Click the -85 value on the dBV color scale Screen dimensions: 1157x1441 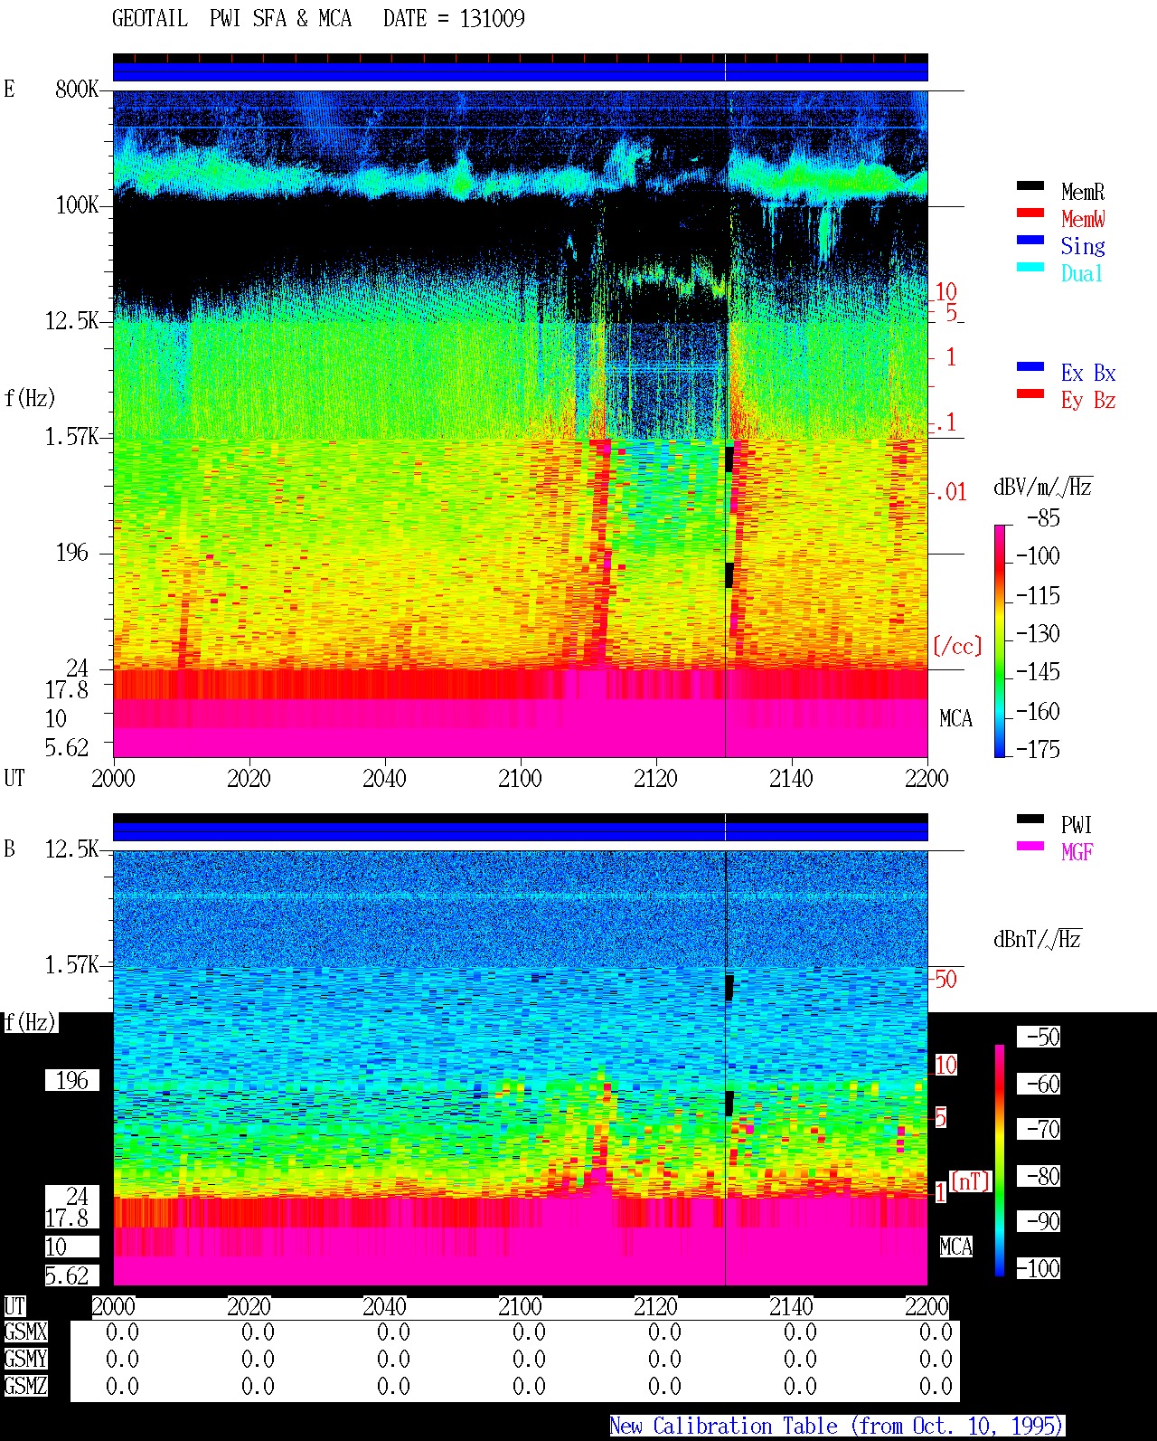pyautogui.click(x=1043, y=518)
